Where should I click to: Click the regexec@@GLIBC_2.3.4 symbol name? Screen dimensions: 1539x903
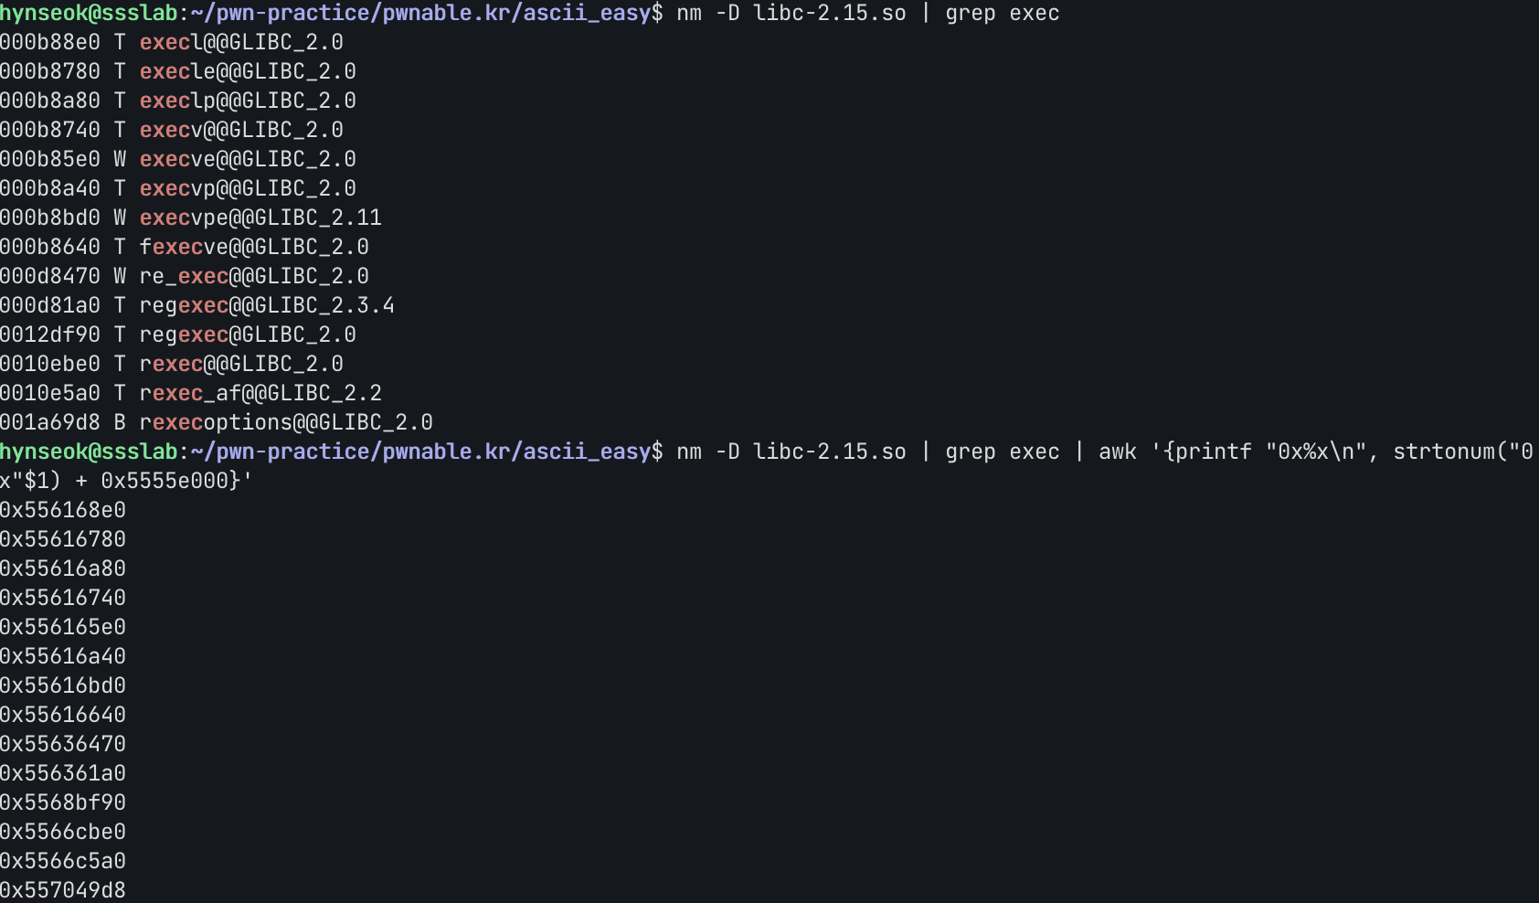pyautogui.click(x=267, y=305)
